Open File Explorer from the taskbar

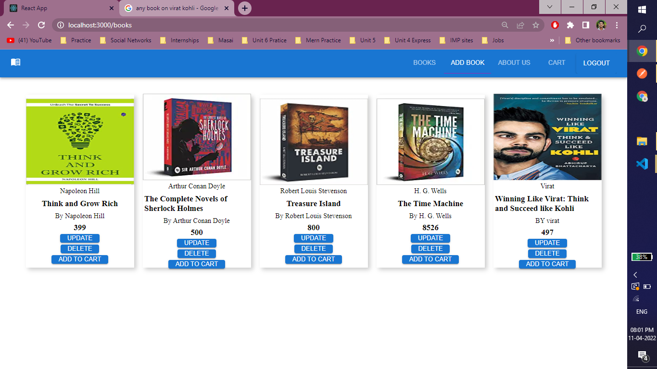click(x=642, y=142)
